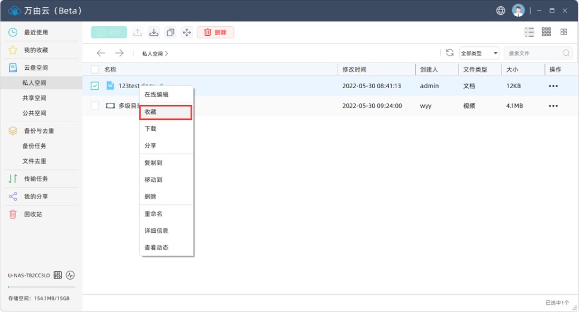The height and width of the screenshot is (312, 579).
Task: Open the three-dot actions for 123test.docx
Action: (x=553, y=86)
